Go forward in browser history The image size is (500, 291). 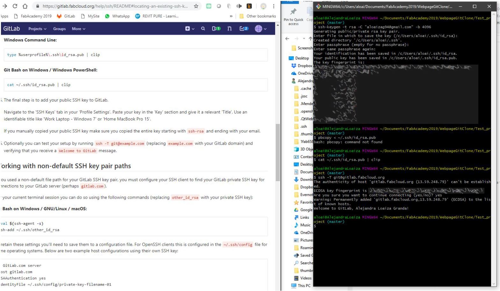tap(5, 6)
